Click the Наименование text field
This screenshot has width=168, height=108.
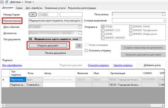pos(56,21)
